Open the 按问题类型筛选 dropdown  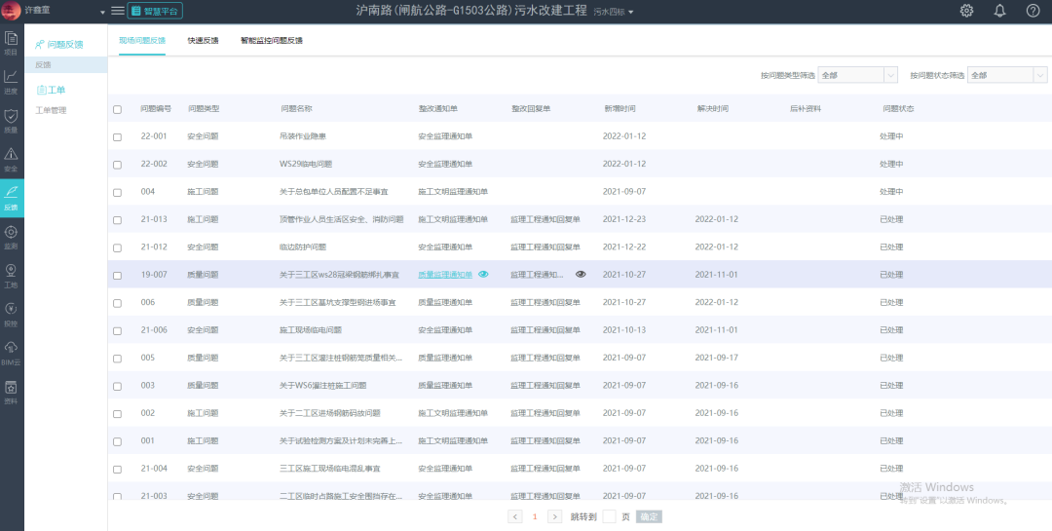[x=857, y=75]
